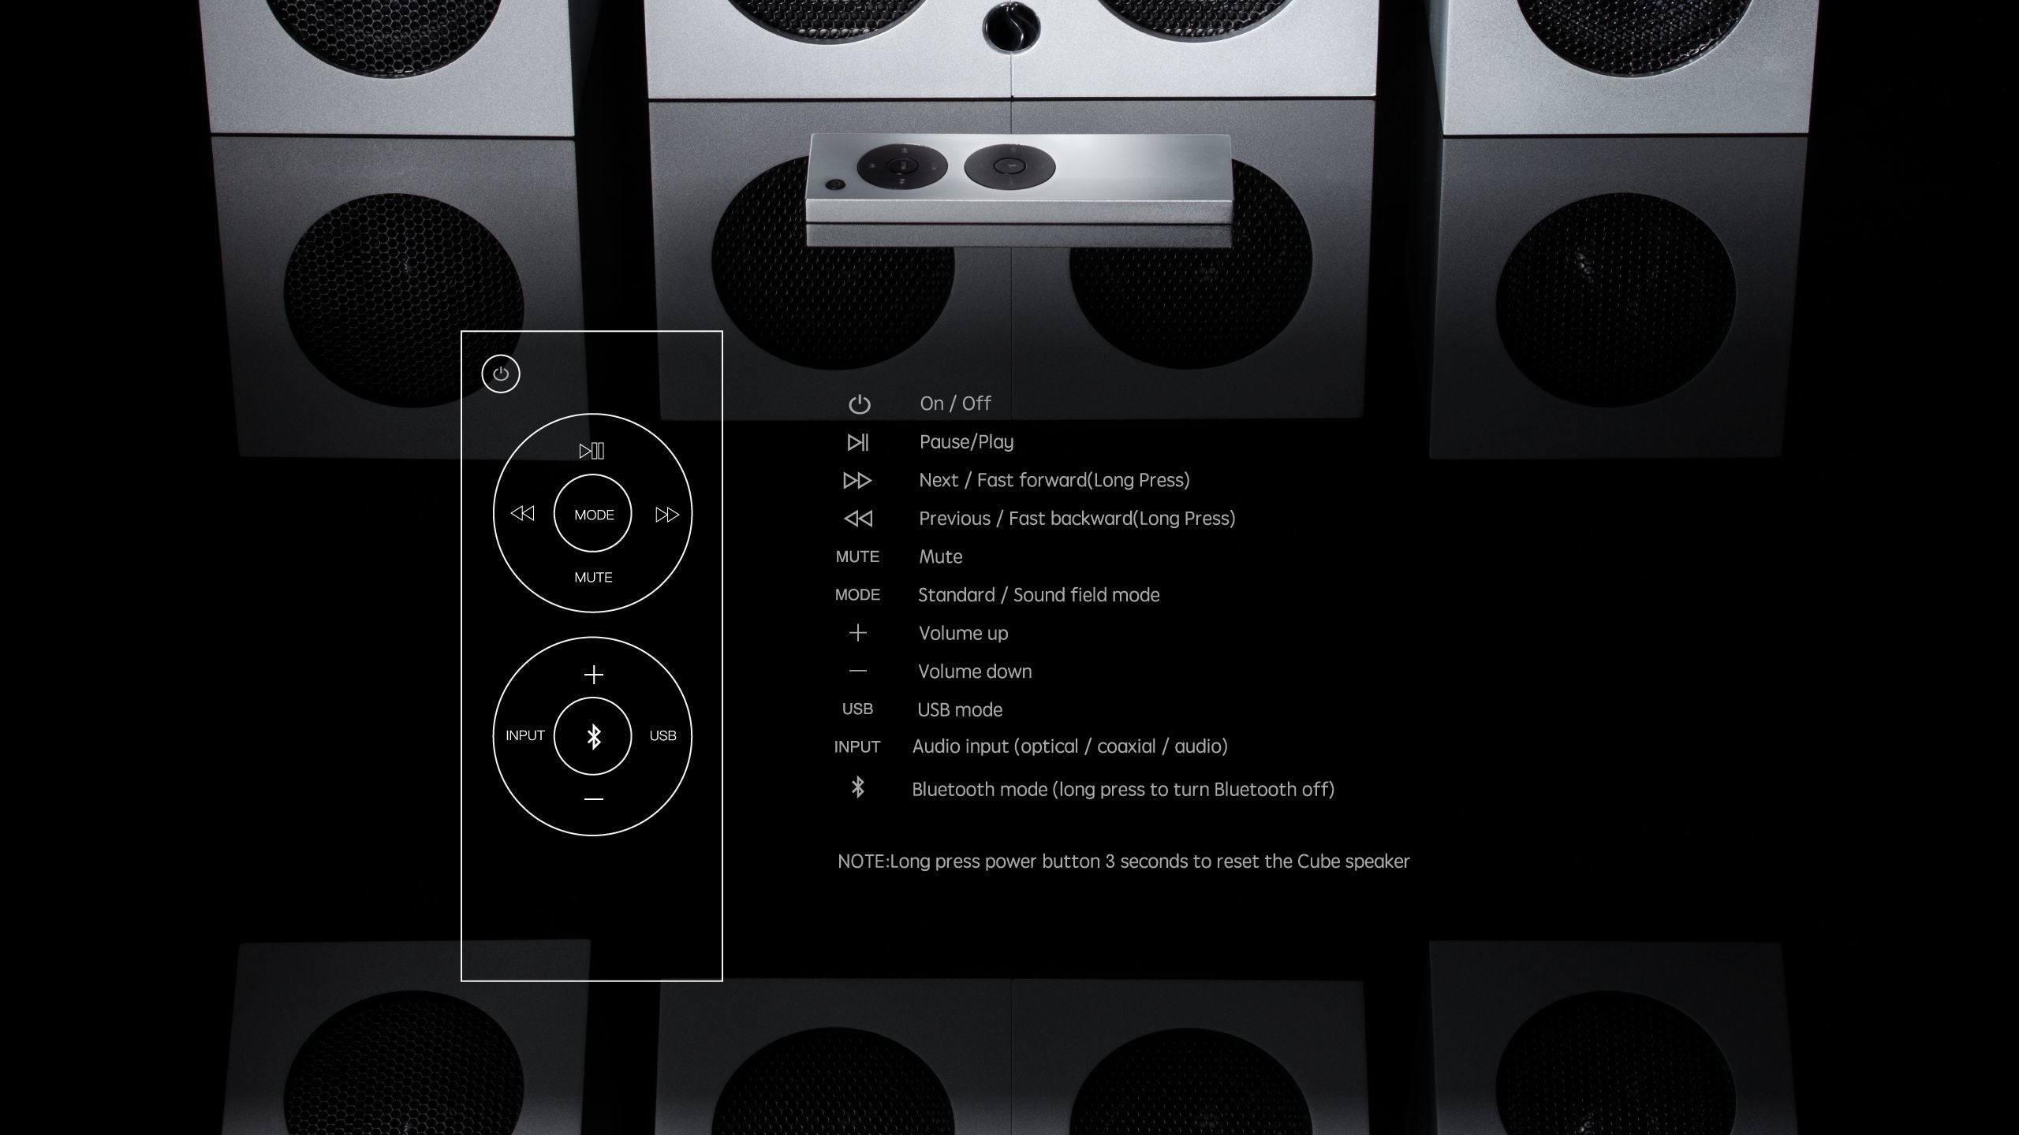Click the Next/Fast Forward button
Image resolution: width=2019 pixels, height=1135 pixels.
pos(664,513)
